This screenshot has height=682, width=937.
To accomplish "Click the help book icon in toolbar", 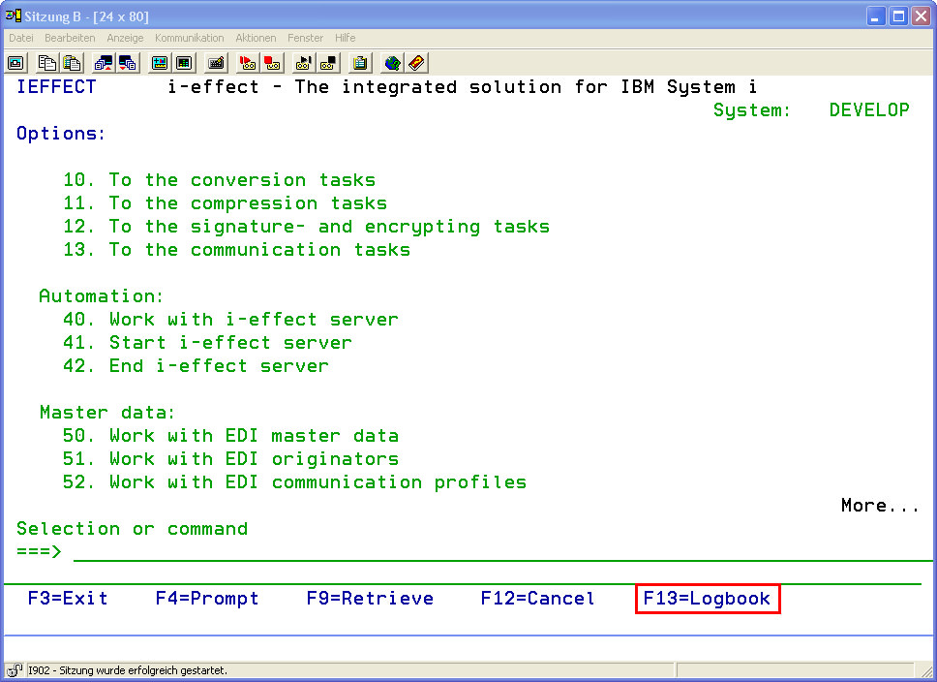I will pos(416,63).
